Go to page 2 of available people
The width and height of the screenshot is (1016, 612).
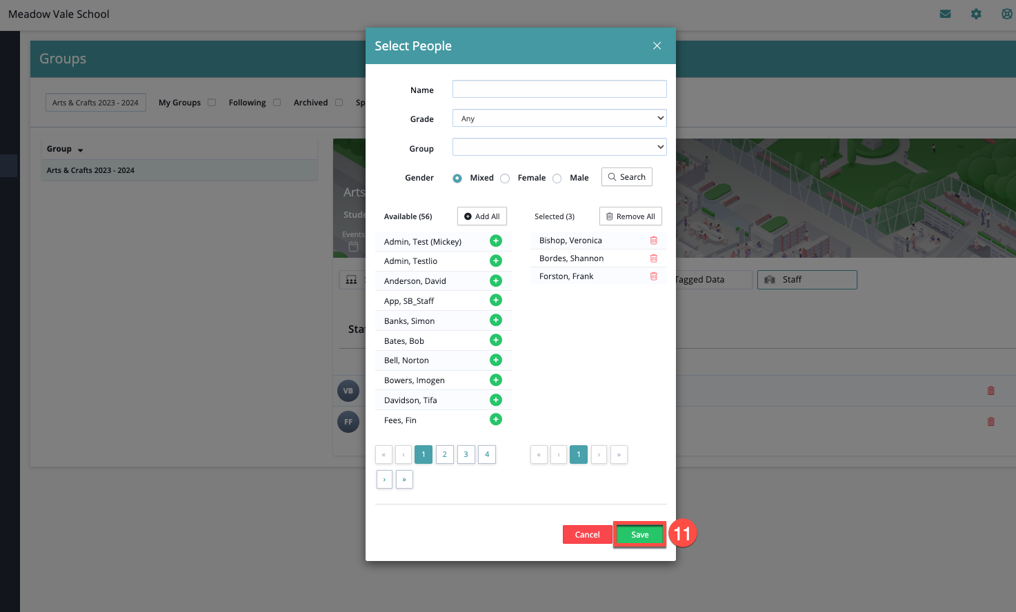(x=444, y=455)
